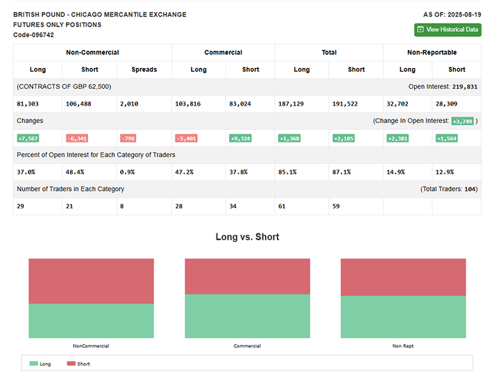Click the -5,401 Commercial long change badge
Viewport: 494px width, 378px height.
186,138
